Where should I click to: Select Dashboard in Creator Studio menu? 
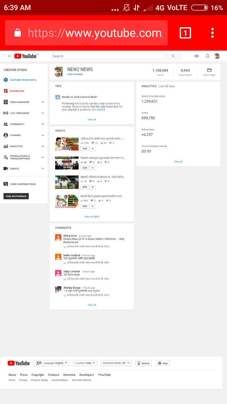point(17,91)
